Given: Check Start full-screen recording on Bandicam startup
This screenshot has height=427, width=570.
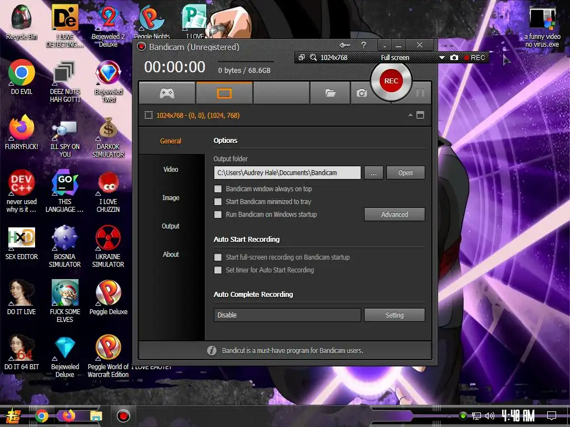Looking at the screenshot, I should coord(218,257).
